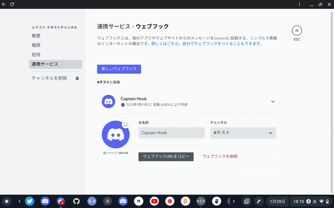Launch YouTube from the shelf

click(154, 201)
